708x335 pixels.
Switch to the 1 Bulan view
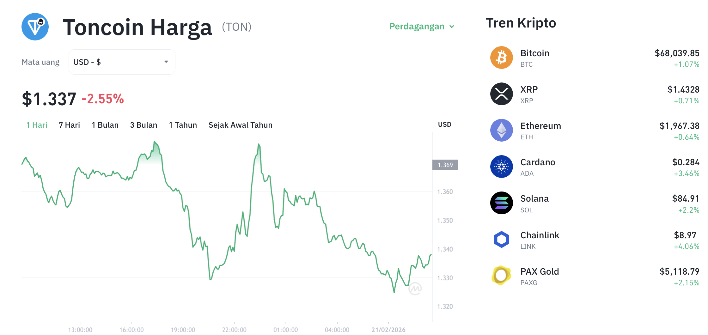coord(105,125)
